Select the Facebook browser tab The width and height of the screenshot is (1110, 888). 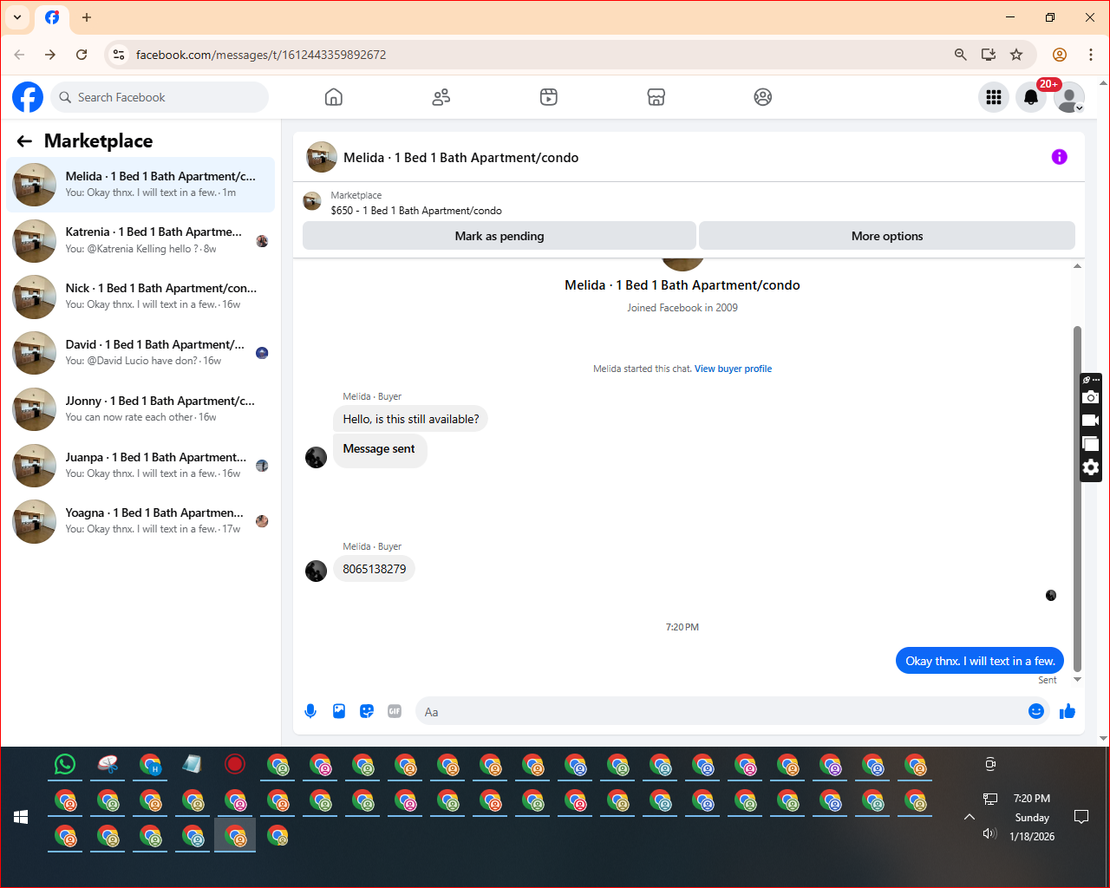tap(52, 17)
